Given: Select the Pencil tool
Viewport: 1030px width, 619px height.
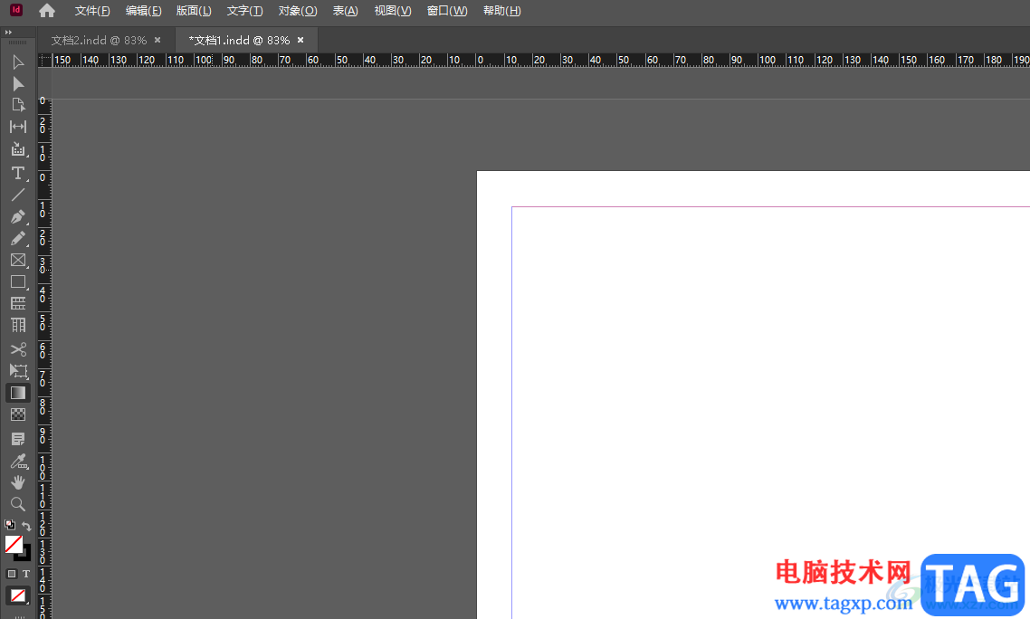Looking at the screenshot, I should coord(18,239).
